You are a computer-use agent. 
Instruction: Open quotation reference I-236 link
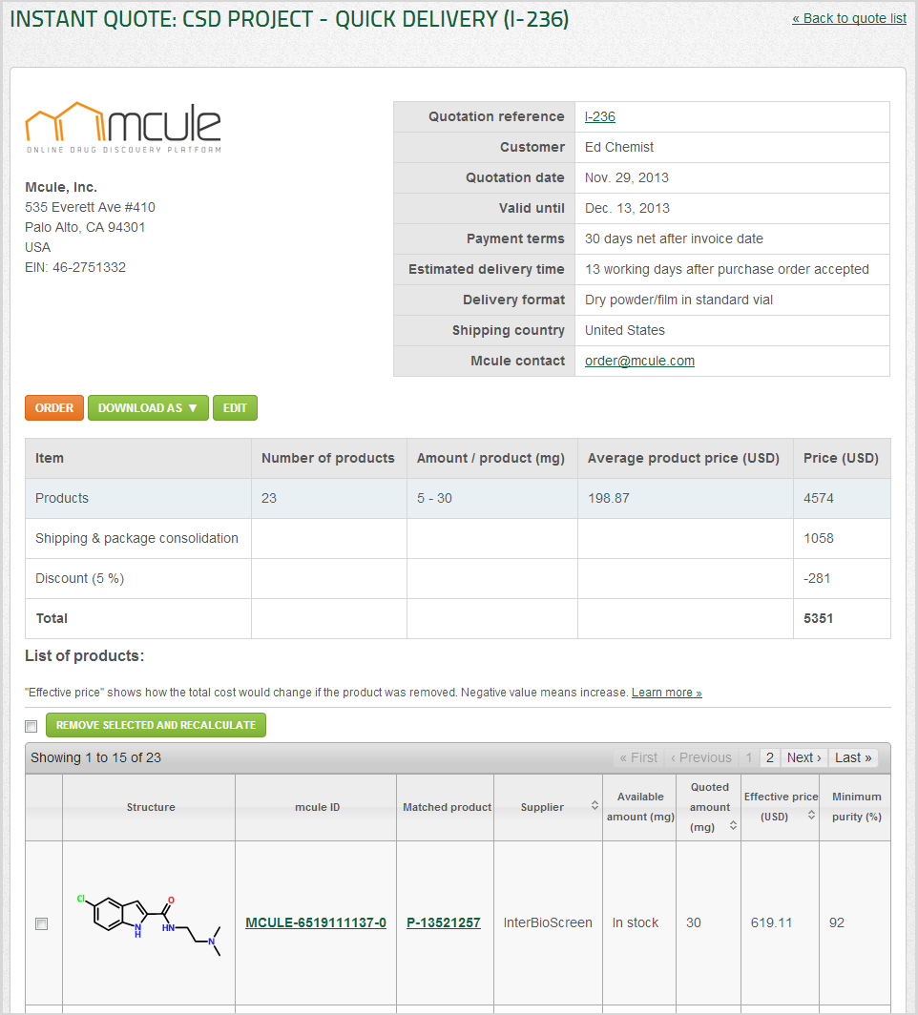pyautogui.click(x=599, y=116)
